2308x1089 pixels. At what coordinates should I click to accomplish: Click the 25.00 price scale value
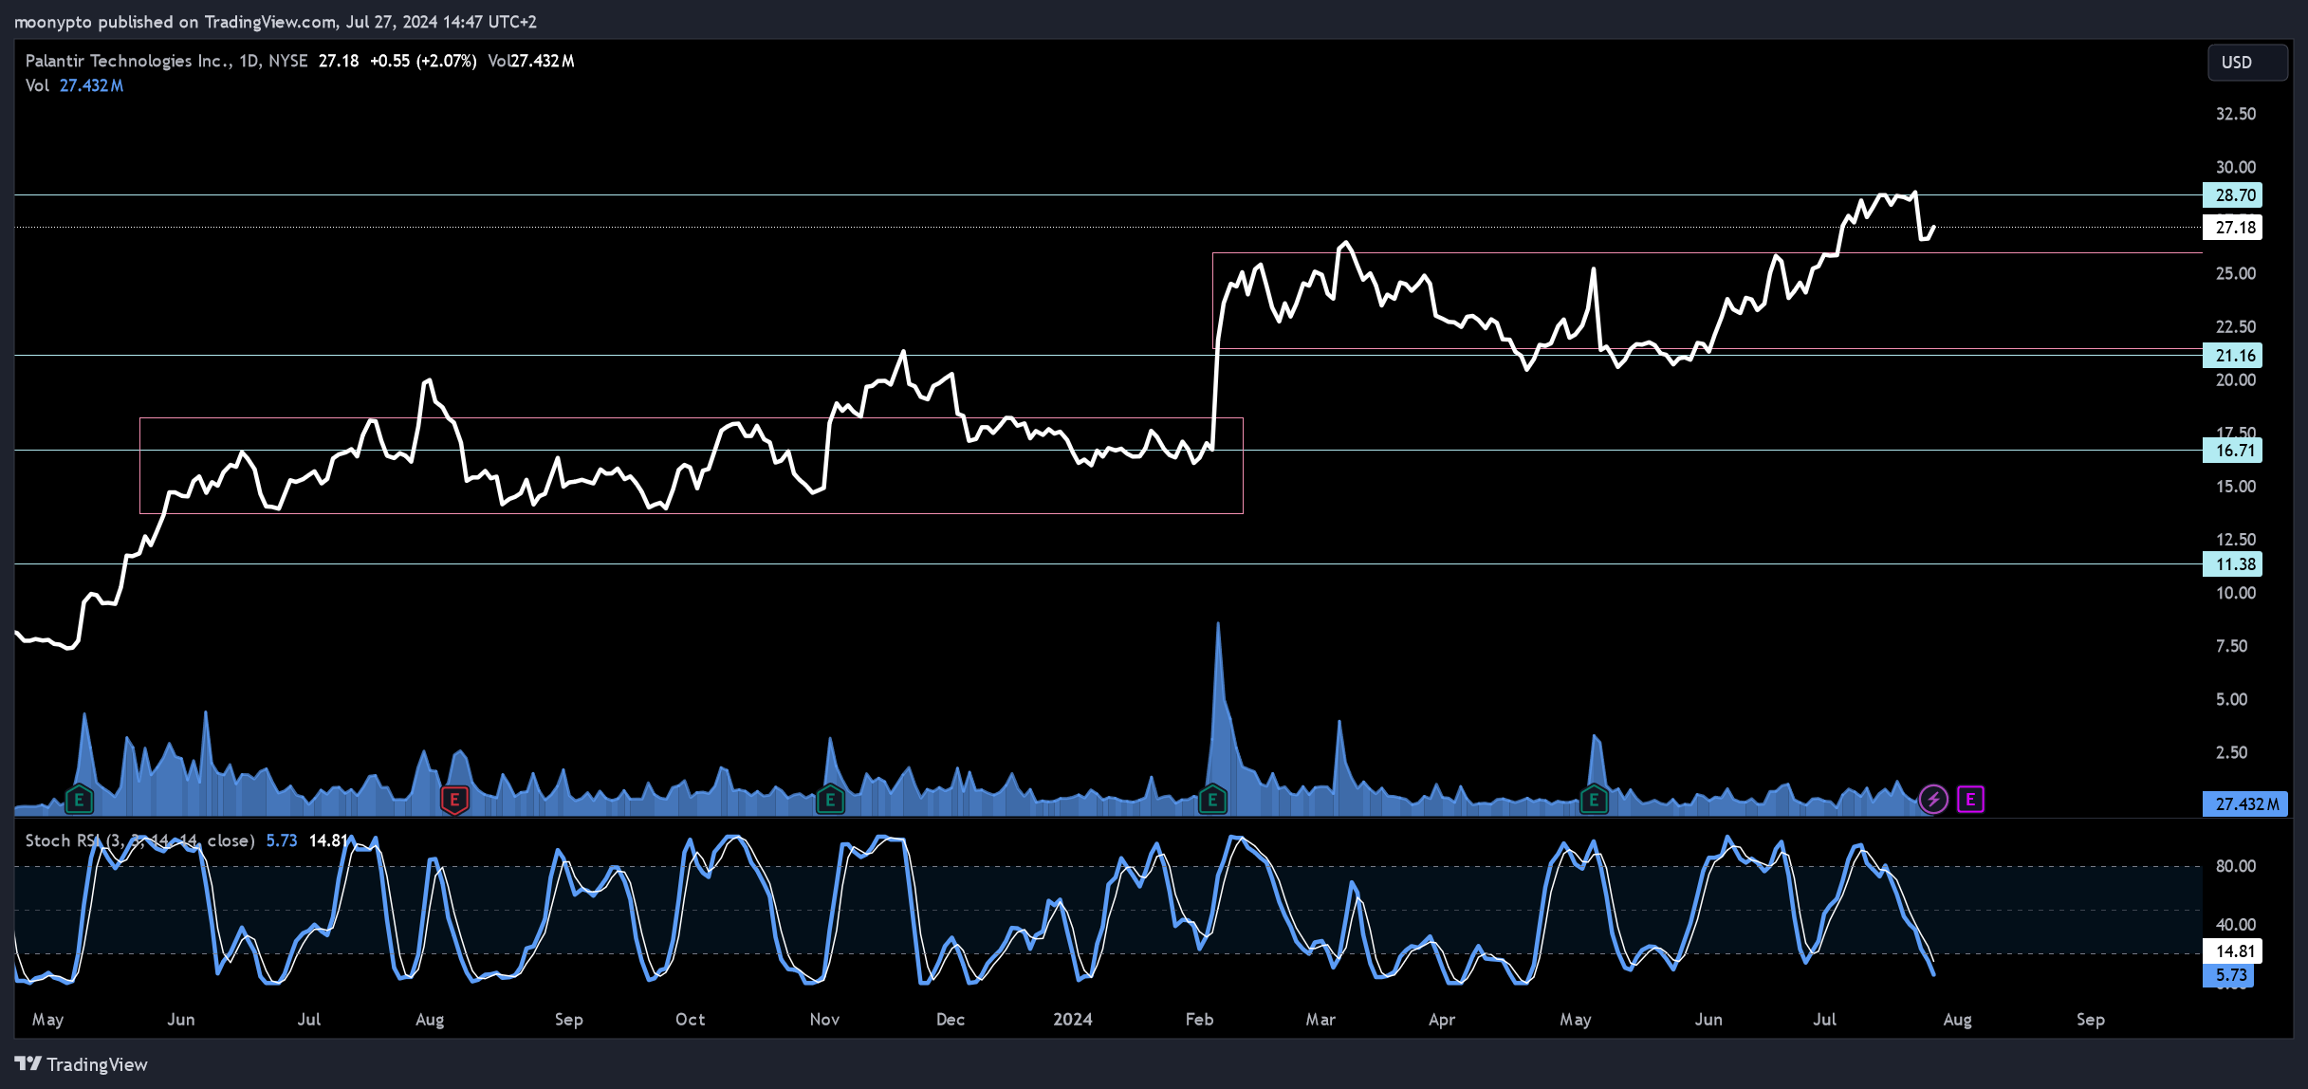click(2235, 273)
